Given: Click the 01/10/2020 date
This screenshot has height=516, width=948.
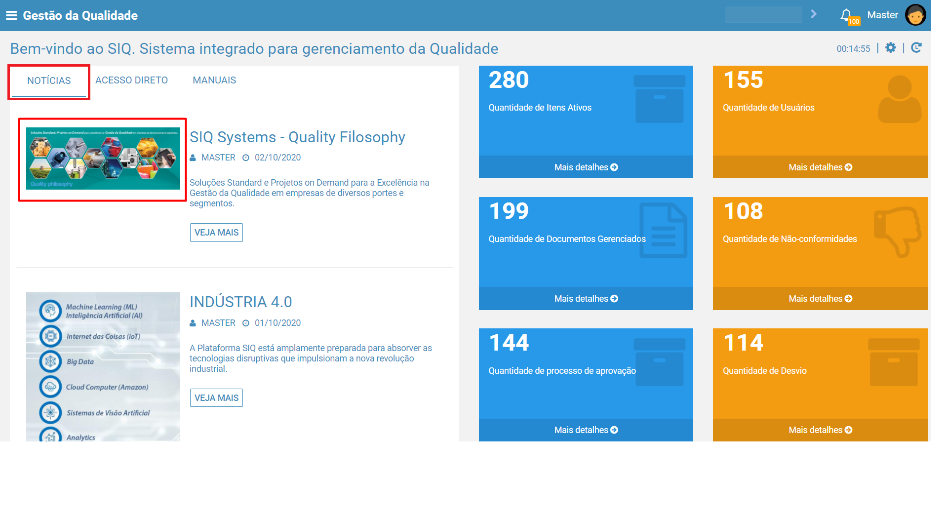Looking at the screenshot, I should click(x=277, y=323).
